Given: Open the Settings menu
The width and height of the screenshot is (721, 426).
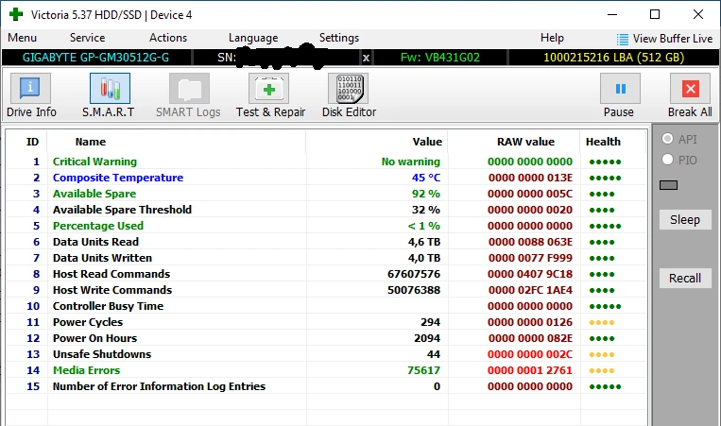Looking at the screenshot, I should (x=339, y=38).
